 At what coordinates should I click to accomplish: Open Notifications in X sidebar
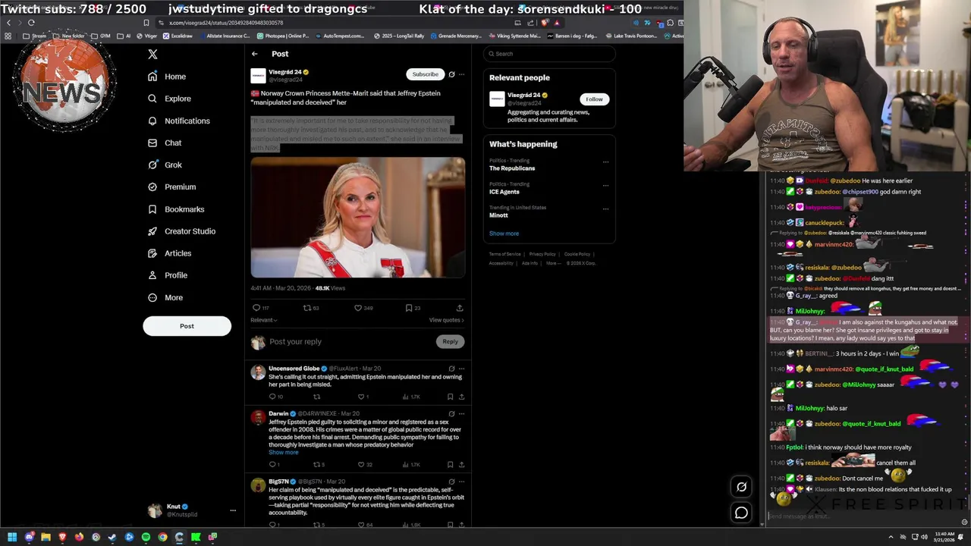click(179, 121)
